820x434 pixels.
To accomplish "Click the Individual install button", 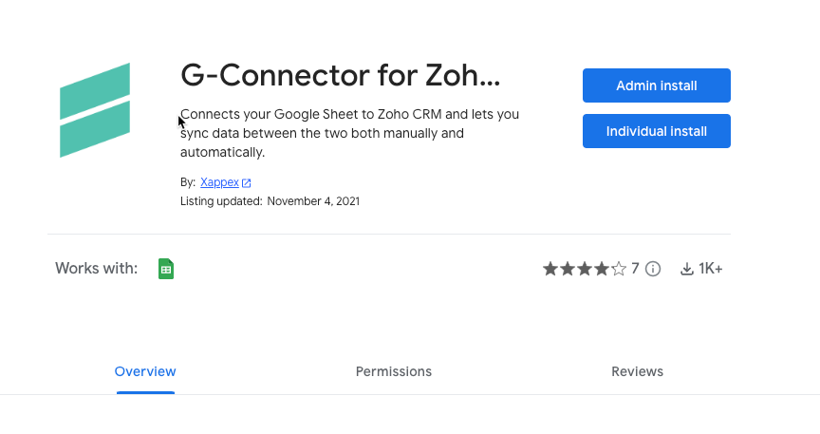I will point(657,131).
